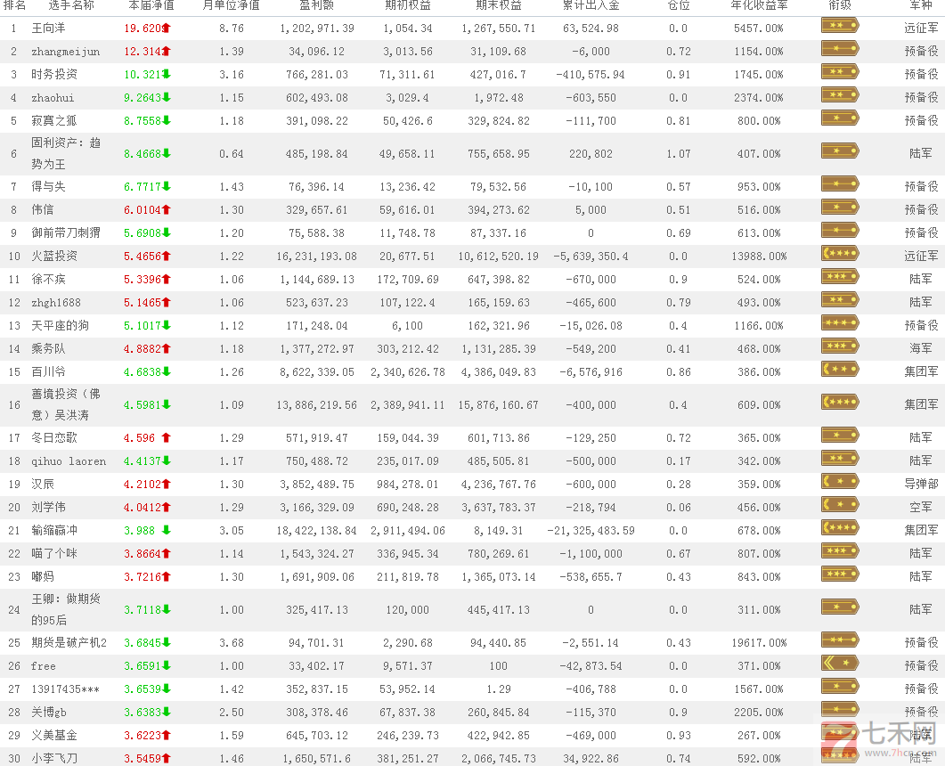This screenshot has width=945, height=766.
Task: Click net value 3.6223 for 义美基金
Action: [143, 735]
